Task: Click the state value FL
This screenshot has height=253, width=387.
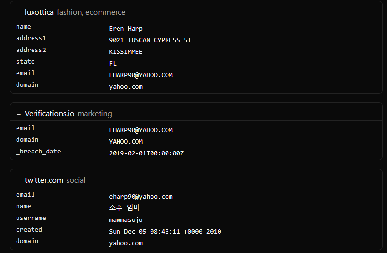Action: coord(113,64)
